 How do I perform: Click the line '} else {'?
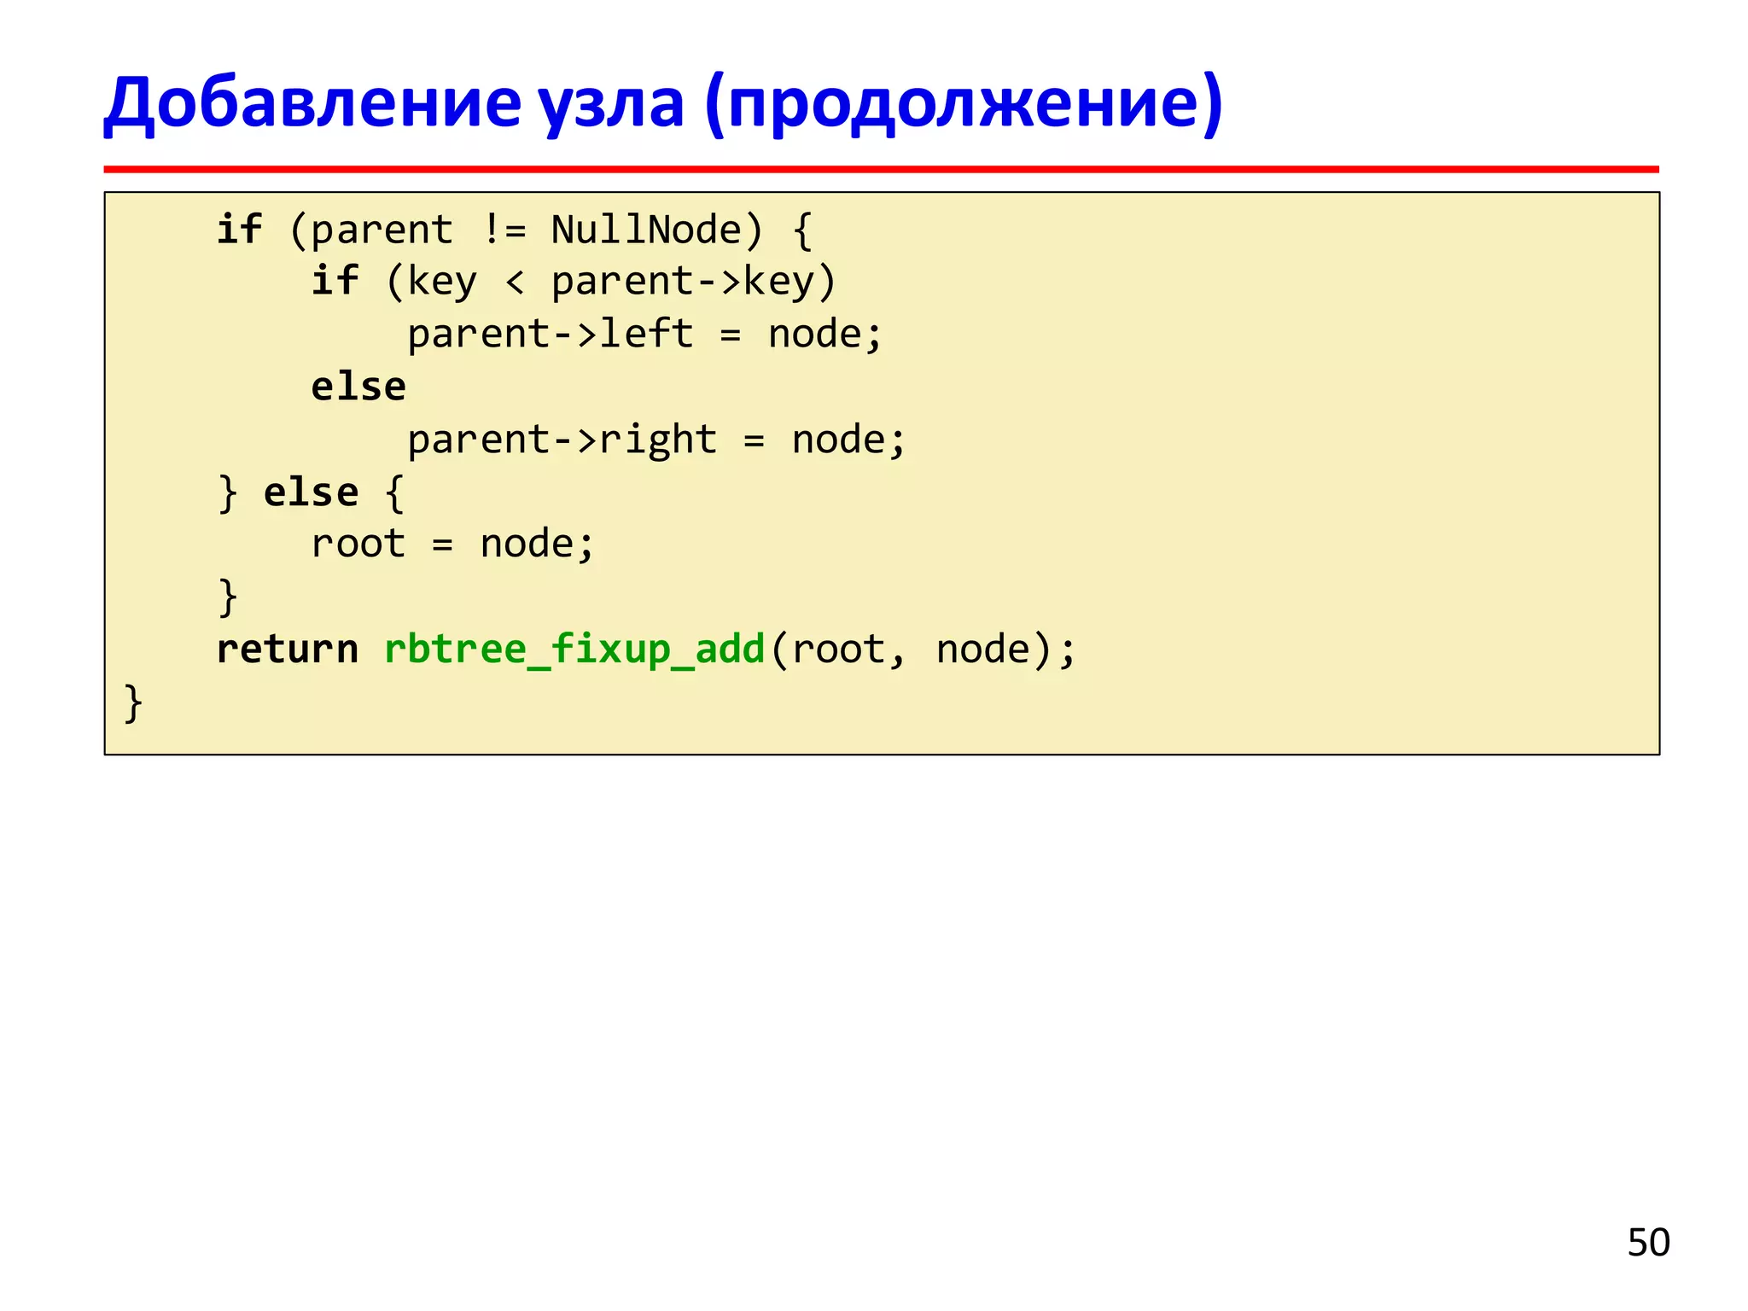tap(312, 492)
